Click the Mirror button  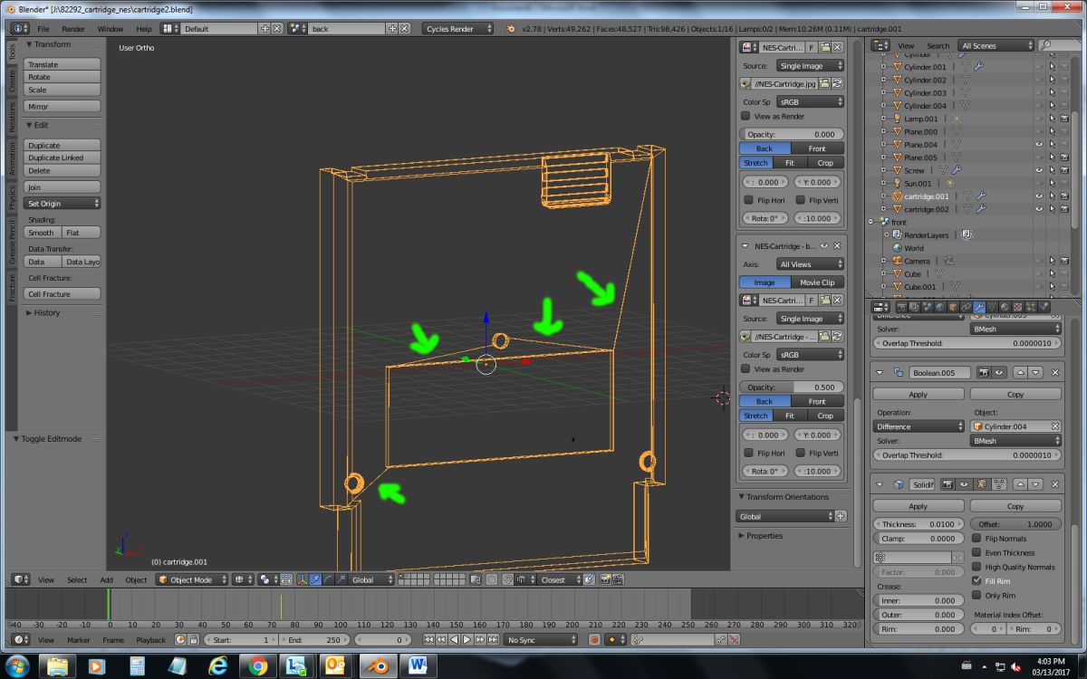click(x=63, y=107)
